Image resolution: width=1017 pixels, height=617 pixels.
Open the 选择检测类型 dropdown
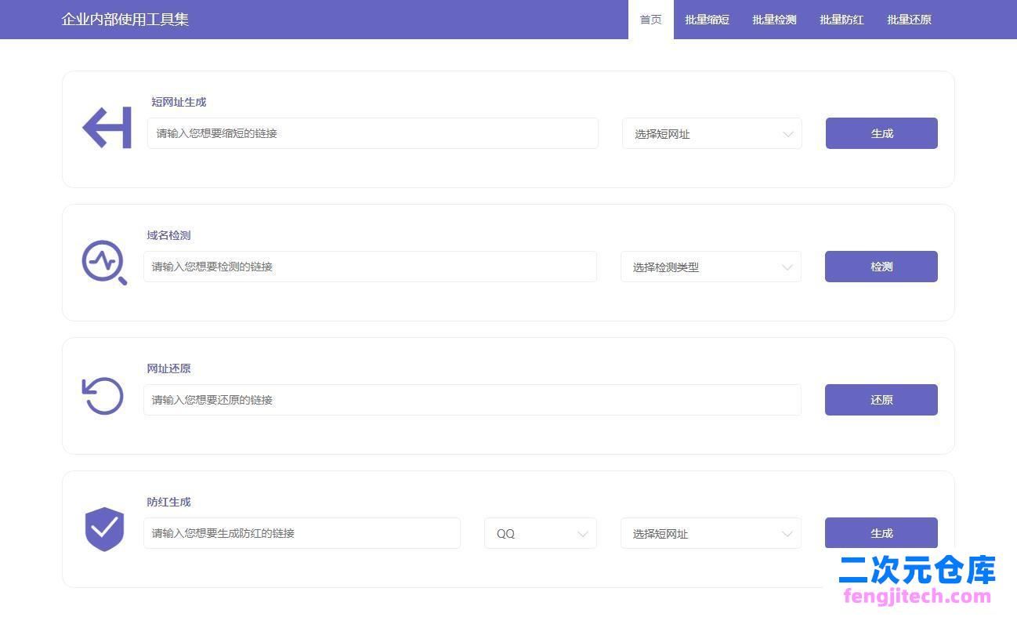click(711, 267)
